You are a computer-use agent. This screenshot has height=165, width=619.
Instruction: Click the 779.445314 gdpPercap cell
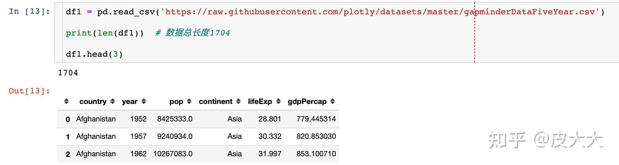[316, 119]
